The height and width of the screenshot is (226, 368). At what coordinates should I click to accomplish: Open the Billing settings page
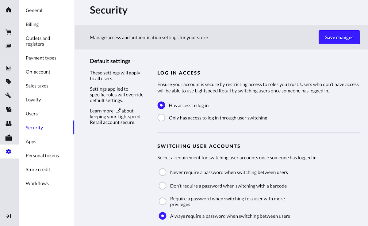pyautogui.click(x=32, y=24)
